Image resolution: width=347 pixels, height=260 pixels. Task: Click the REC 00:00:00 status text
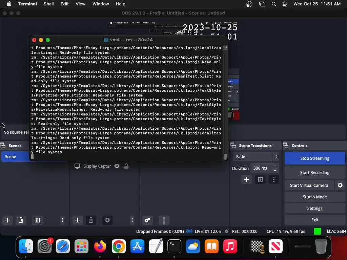click(x=245, y=231)
